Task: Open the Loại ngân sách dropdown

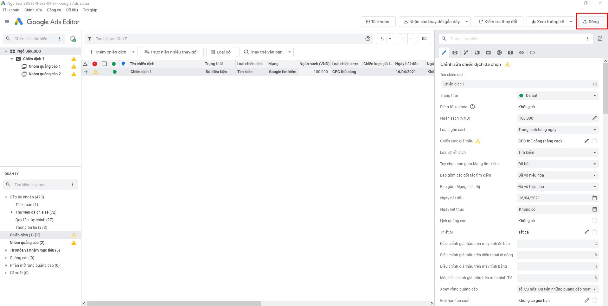Action: coord(557,130)
